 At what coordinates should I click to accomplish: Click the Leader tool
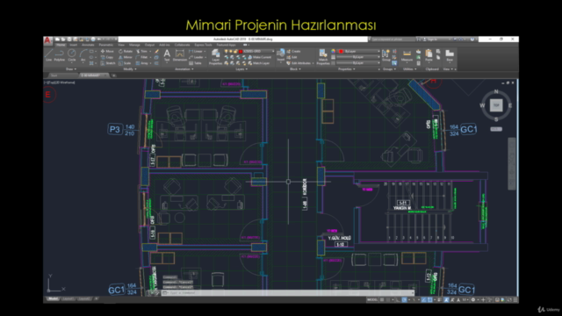click(x=196, y=57)
